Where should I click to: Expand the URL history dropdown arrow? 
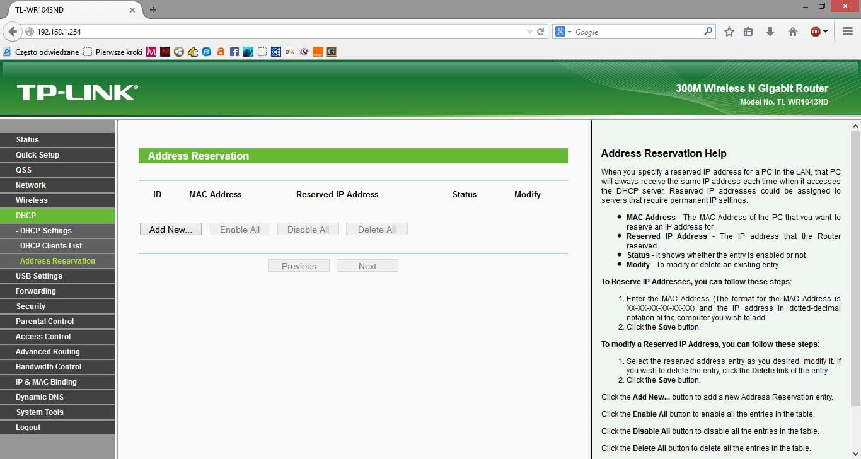pyautogui.click(x=529, y=32)
